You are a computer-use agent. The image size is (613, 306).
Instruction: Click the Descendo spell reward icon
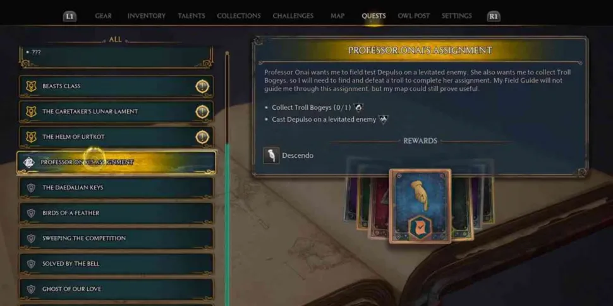click(271, 155)
